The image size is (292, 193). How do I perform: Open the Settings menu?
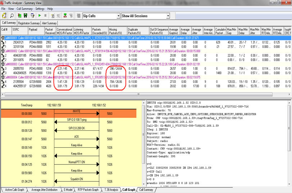point(40,8)
